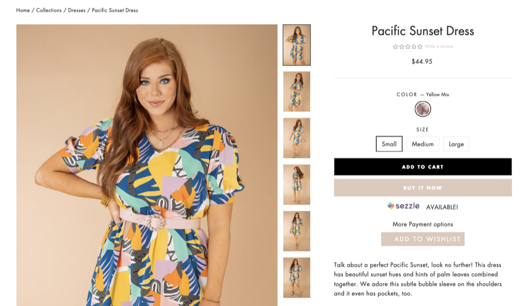Select the Large size option
Image resolution: width=532 pixels, height=306 pixels.
(x=456, y=144)
